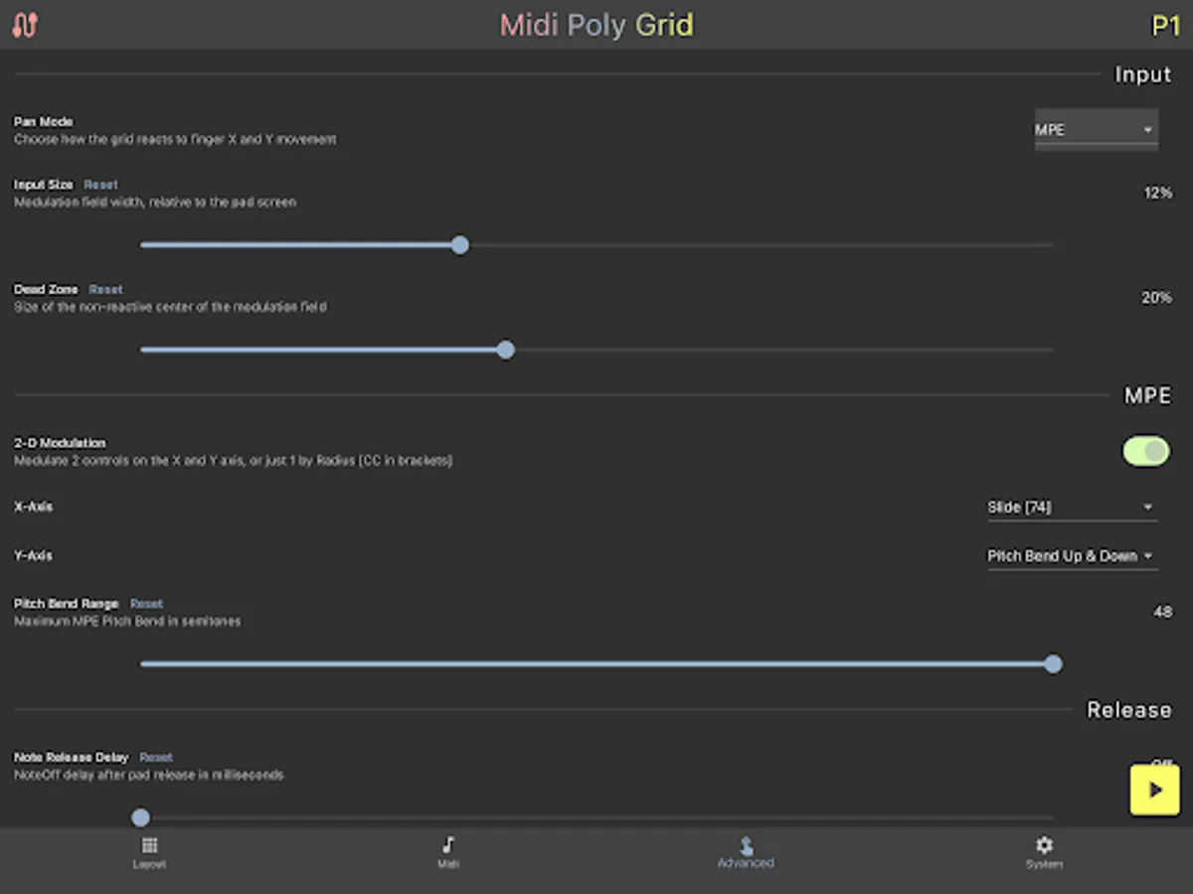This screenshot has width=1193, height=894.
Task: Reset the Dead Zone value
Action: [x=105, y=290]
